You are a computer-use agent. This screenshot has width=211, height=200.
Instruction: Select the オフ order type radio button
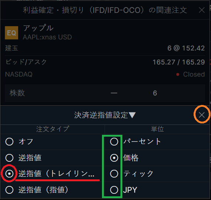tap(9, 142)
